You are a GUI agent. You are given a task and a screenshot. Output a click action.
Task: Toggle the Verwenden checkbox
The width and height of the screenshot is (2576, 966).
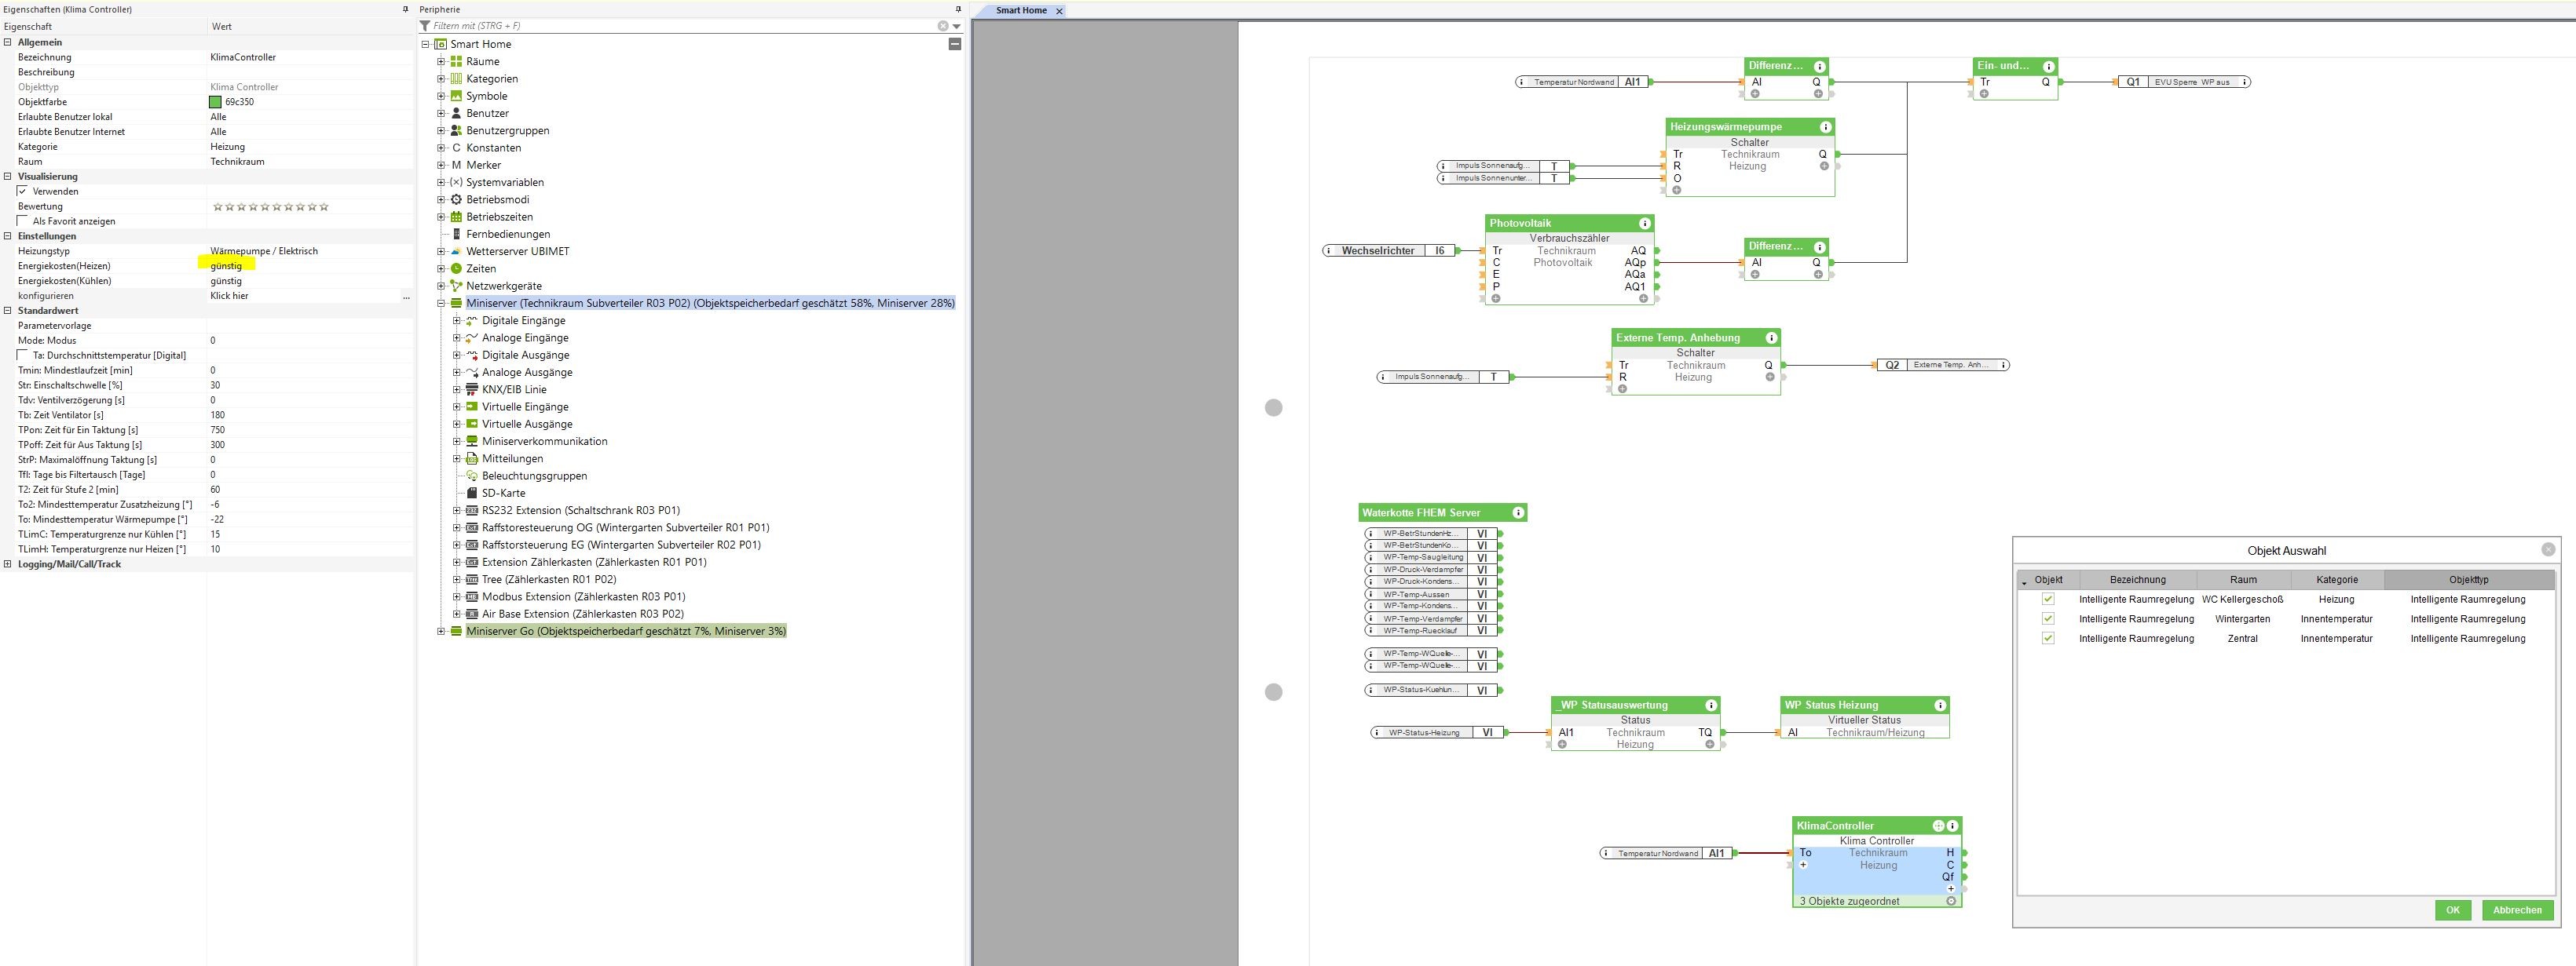click(x=23, y=191)
